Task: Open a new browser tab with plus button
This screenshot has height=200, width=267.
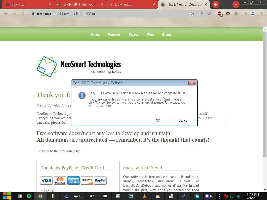Action: coord(216,5)
